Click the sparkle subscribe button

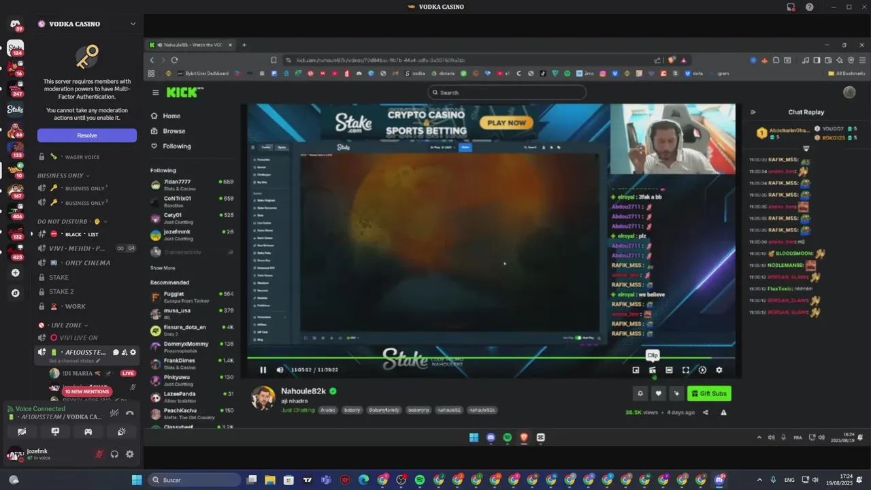[x=676, y=393]
